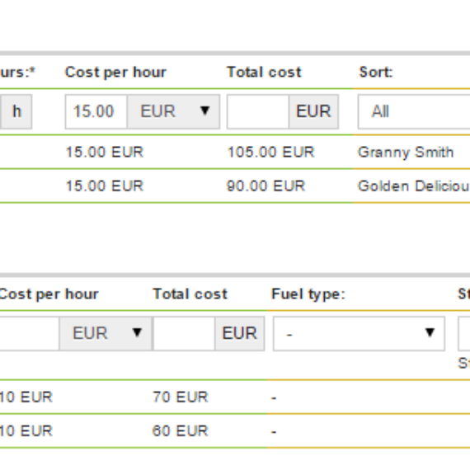Click the upper Total cost input field

(258, 111)
